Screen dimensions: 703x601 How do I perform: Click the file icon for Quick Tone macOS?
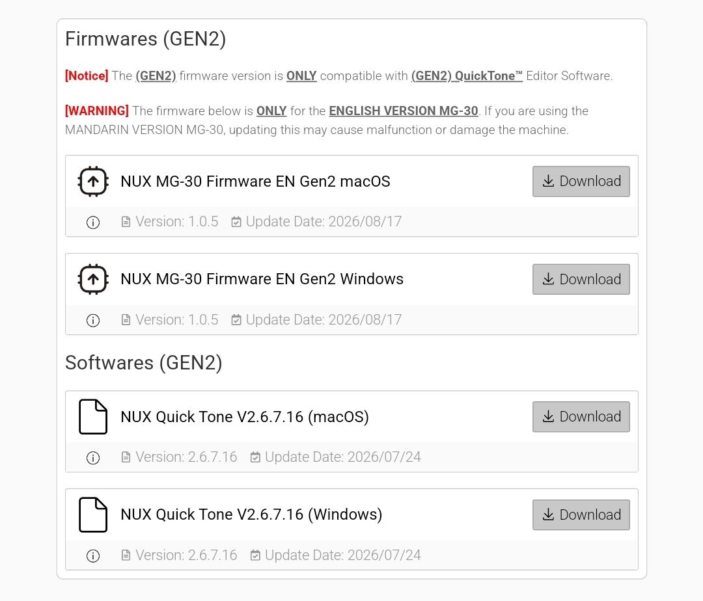(x=93, y=416)
